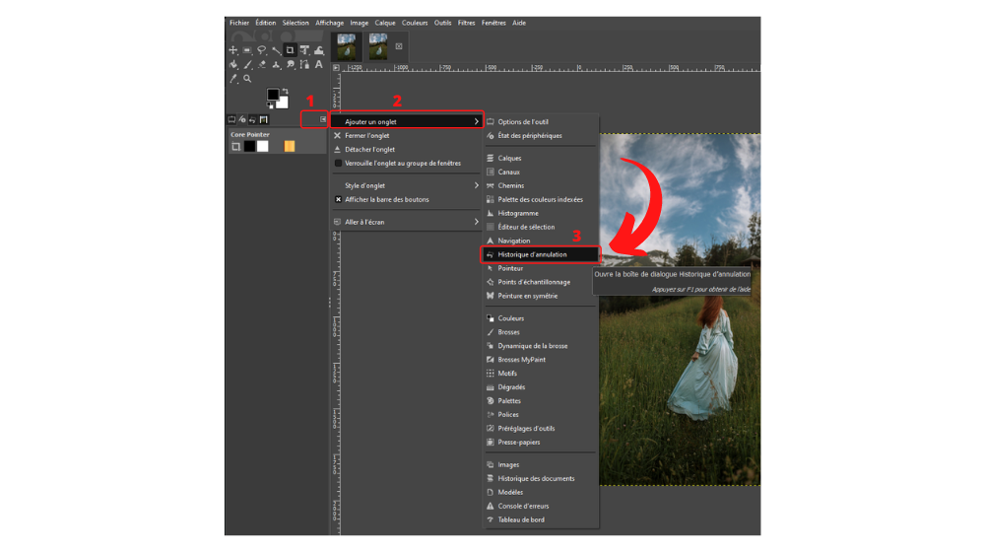Choose Chemins from the submenu
The image size is (985, 552).
pos(540,185)
